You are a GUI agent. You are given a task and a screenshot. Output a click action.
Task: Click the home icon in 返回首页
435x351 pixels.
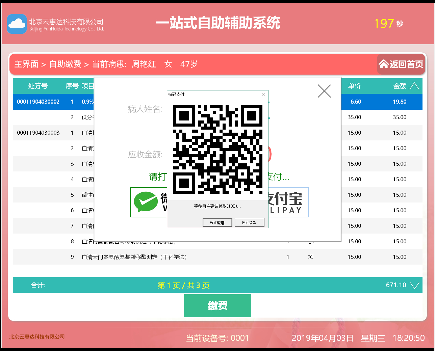click(383, 64)
